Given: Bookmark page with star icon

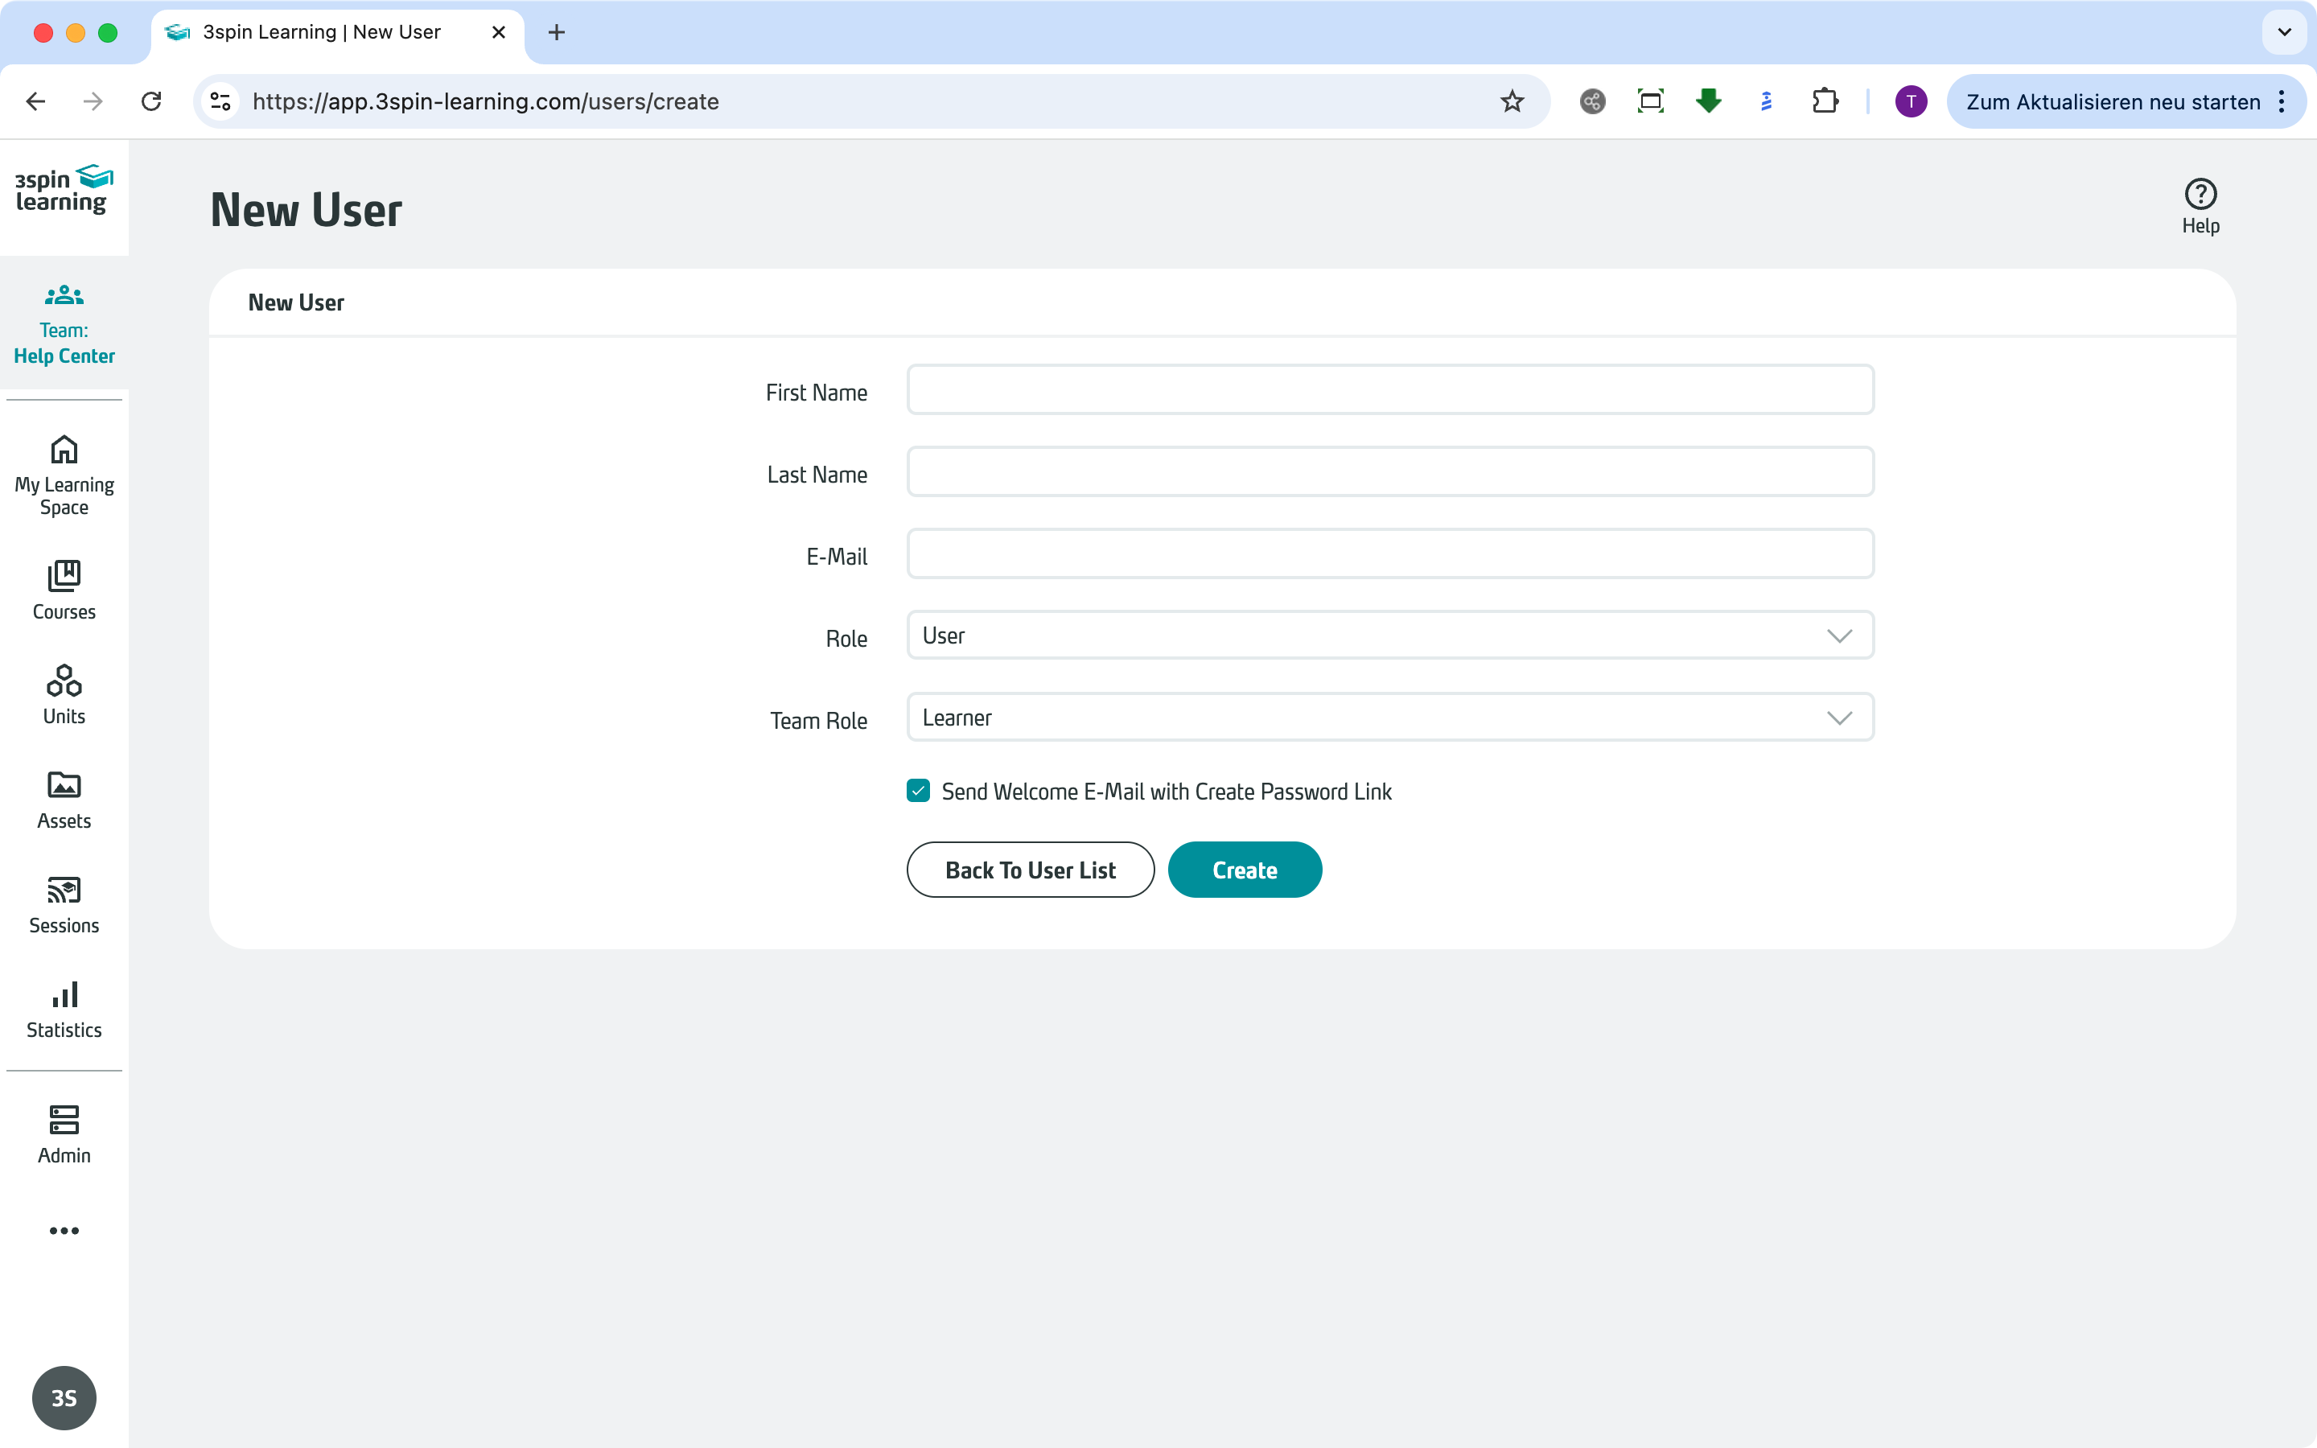Looking at the screenshot, I should pos(1512,101).
